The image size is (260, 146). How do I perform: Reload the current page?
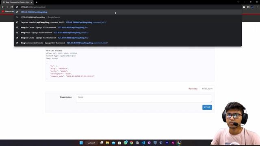[12, 7]
